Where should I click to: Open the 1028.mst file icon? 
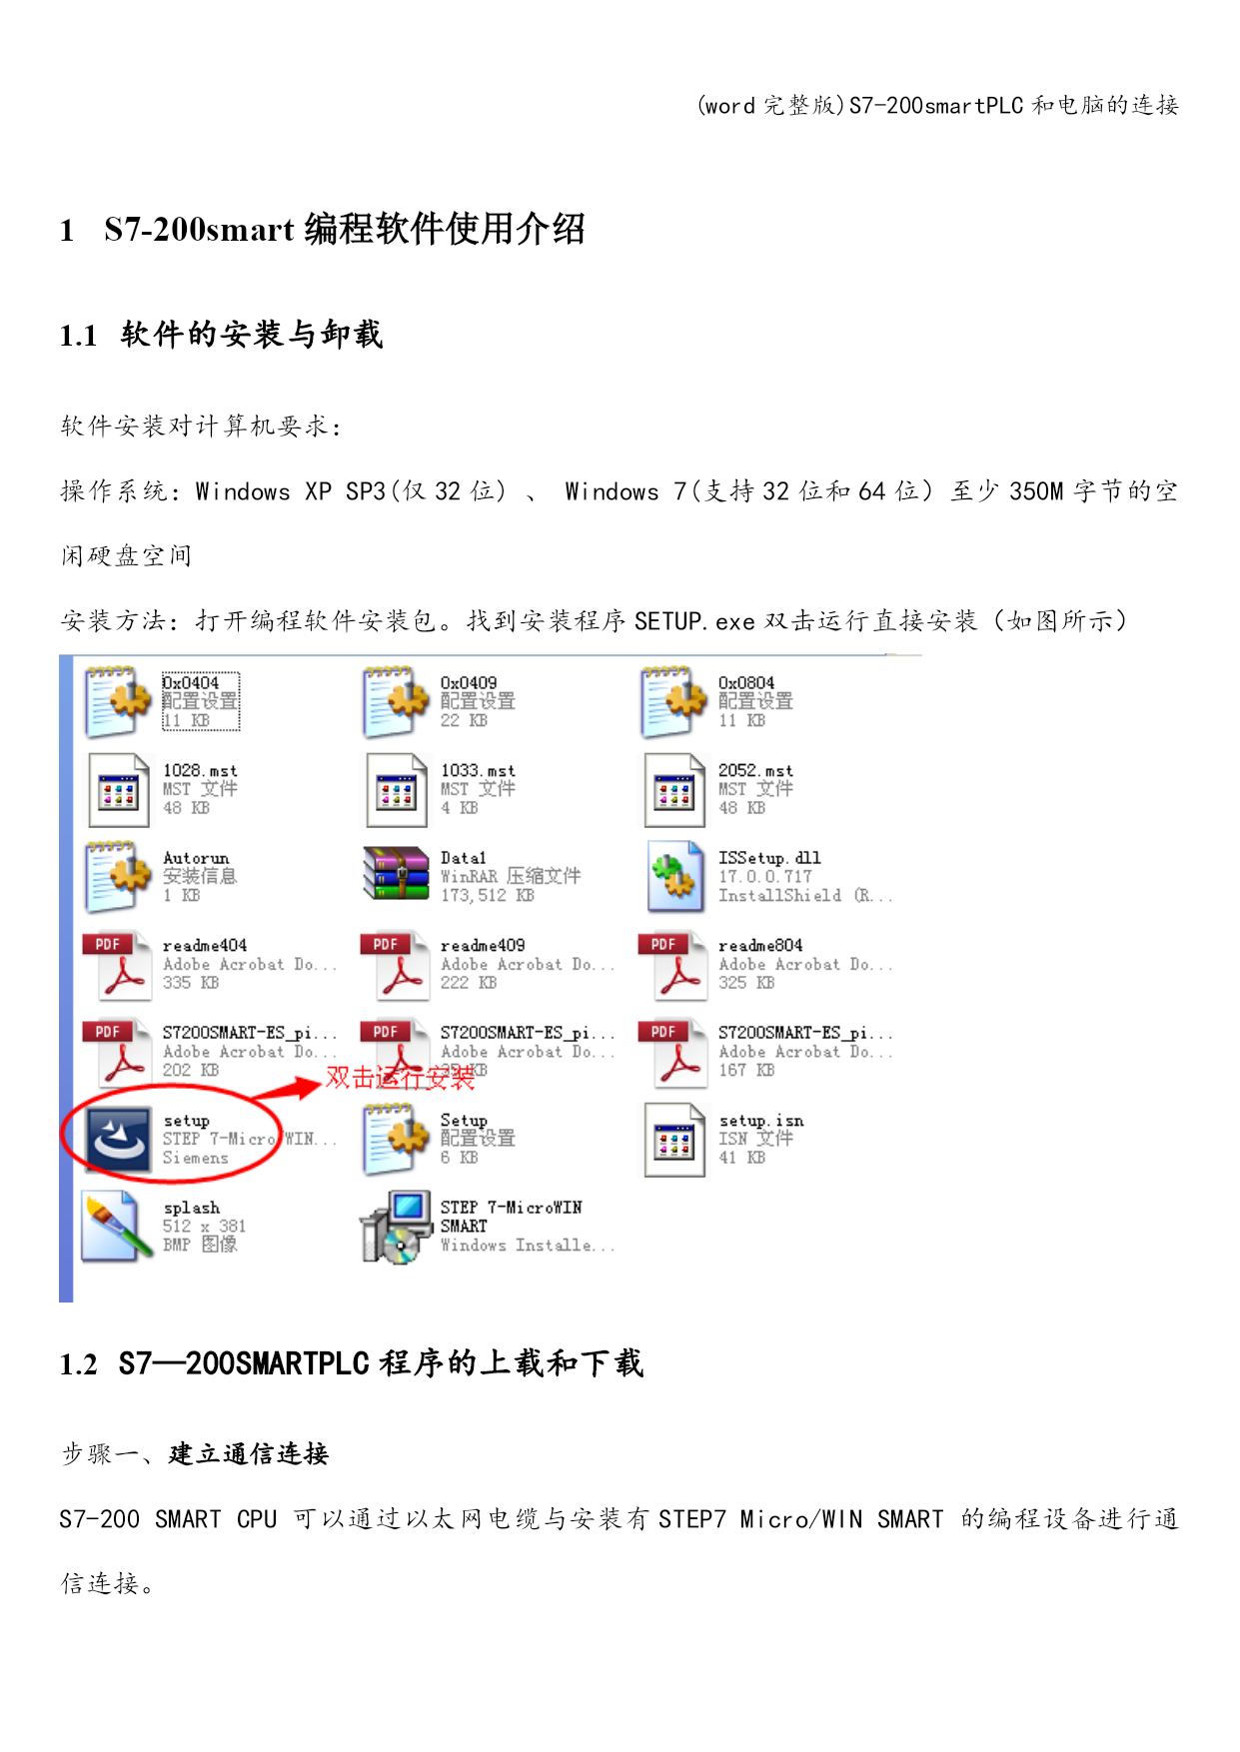click(118, 790)
